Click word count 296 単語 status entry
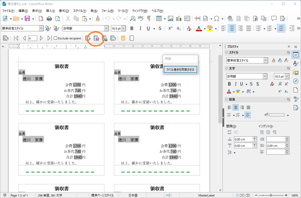Screen dimensions: 301x198 click(50, 195)
